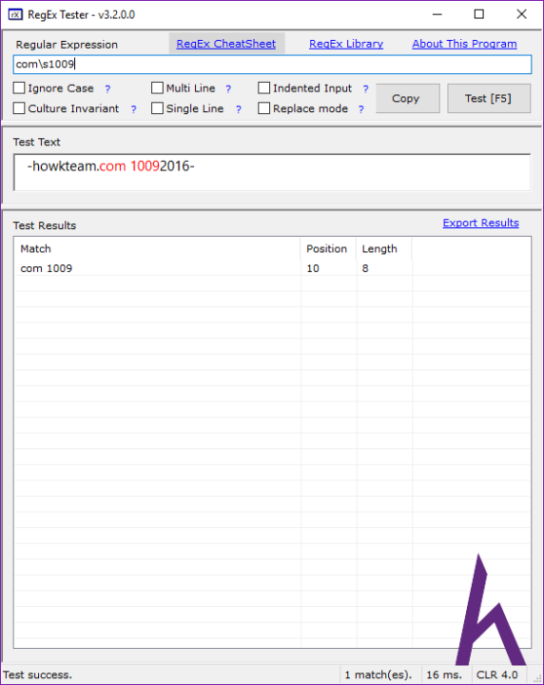The image size is (544, 685).
Task: Click the 'CLR 4.0' status entry
Action: (x=497, y=675)
